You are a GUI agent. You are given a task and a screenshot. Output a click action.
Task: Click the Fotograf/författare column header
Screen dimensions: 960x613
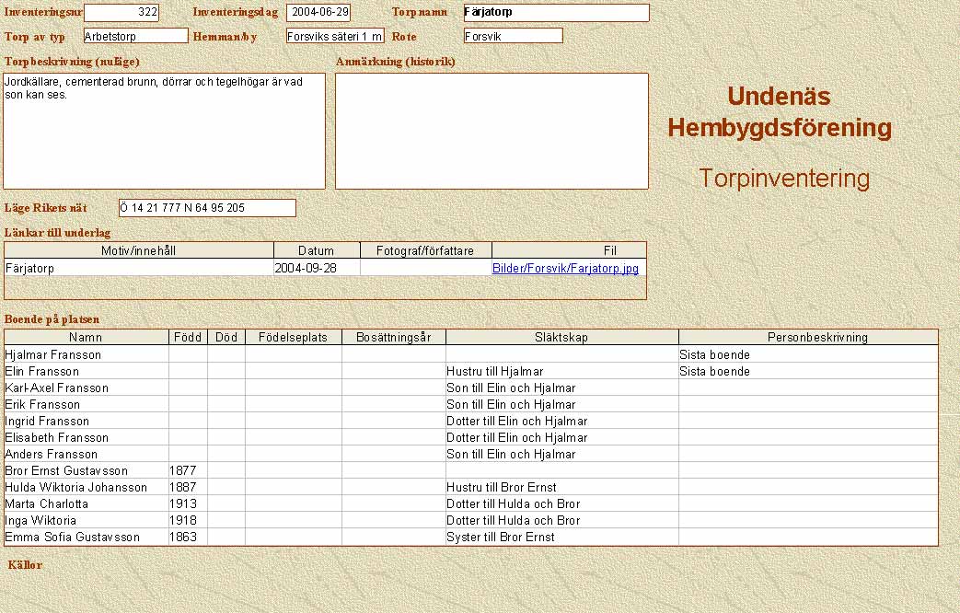(425, 250)
